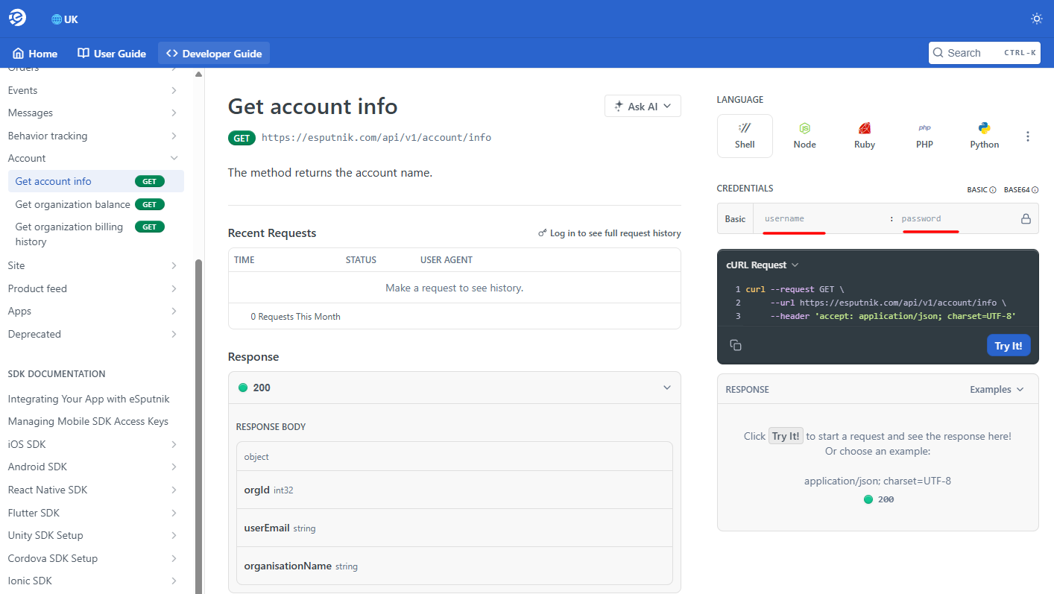Switch to the Developer Guide tab
Image resolution: width=1054 pixels, height=594 pixels.
pos(214,54)
